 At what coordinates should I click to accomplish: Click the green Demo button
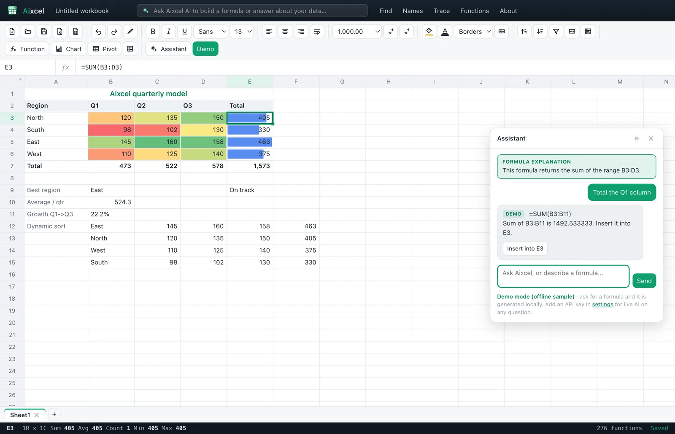click(205, 49)
